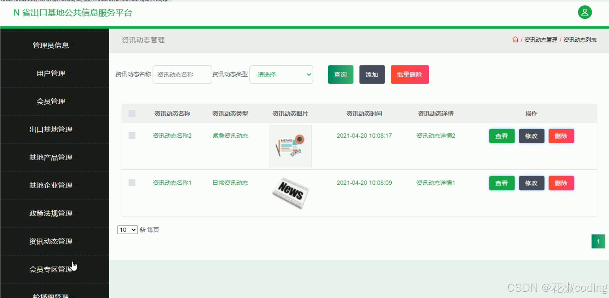
Task: Click the 资讯动态名称1 link in table
Action: pyautogui.click(x=172, y=182)
